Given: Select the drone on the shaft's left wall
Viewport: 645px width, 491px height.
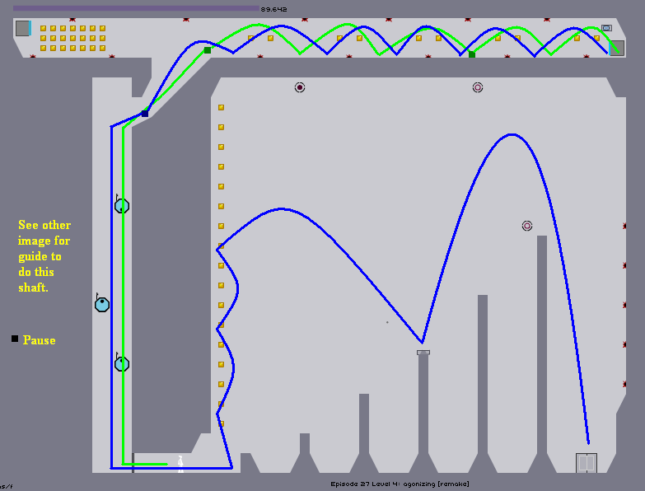Looking at the screenshot, I should 101,304.
